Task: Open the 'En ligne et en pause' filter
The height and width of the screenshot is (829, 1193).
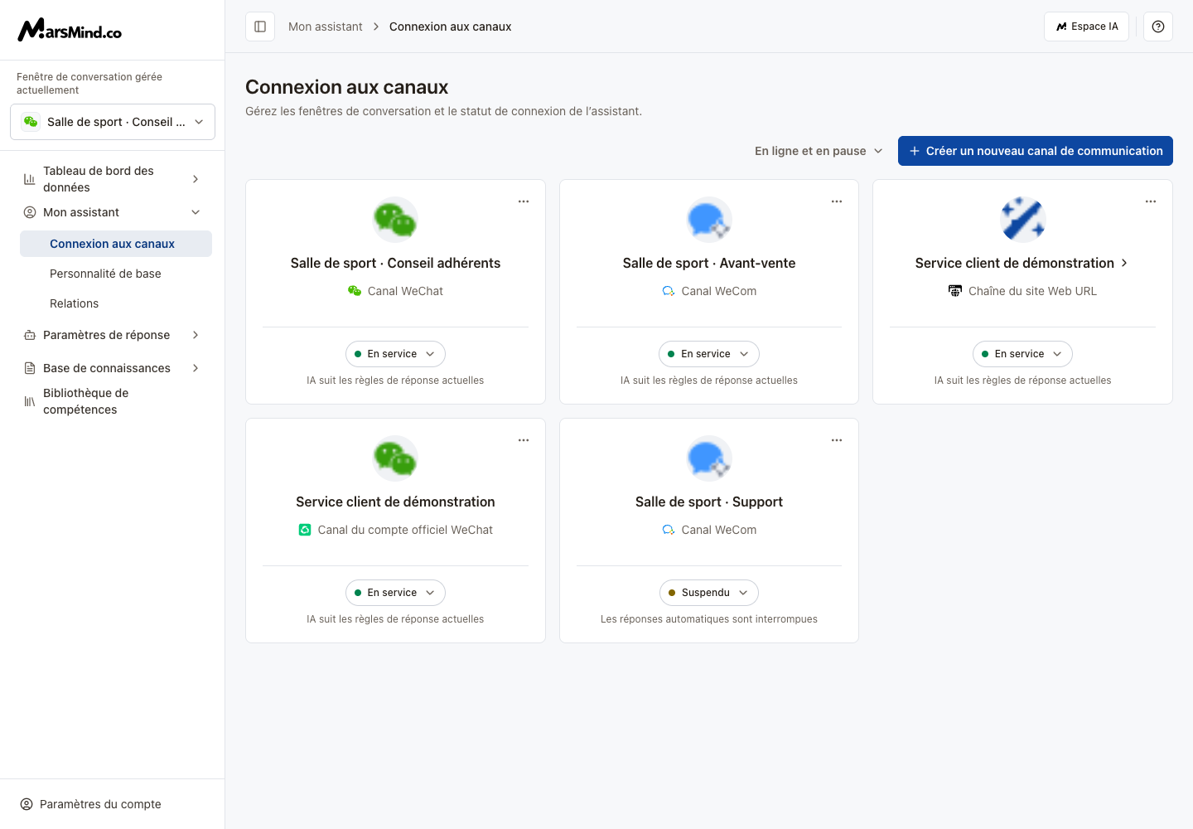Action: (x=819, y=151)
